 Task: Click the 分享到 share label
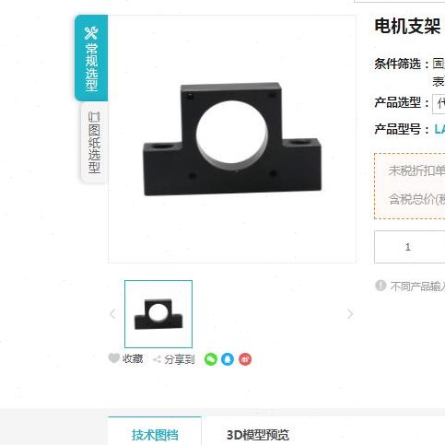coord(180,359)
